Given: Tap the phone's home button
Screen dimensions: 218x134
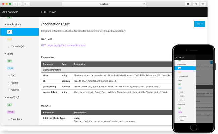Looking at the screenshot, I should pos(194,127).
